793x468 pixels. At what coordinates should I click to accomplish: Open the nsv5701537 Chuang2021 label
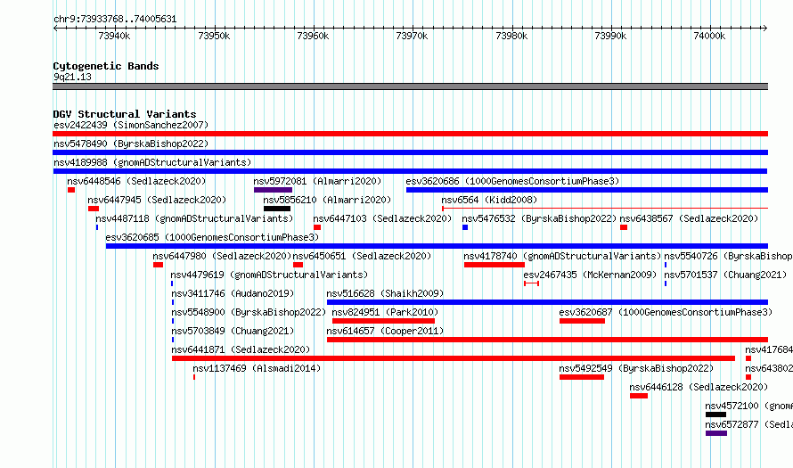tap(725, 275)
